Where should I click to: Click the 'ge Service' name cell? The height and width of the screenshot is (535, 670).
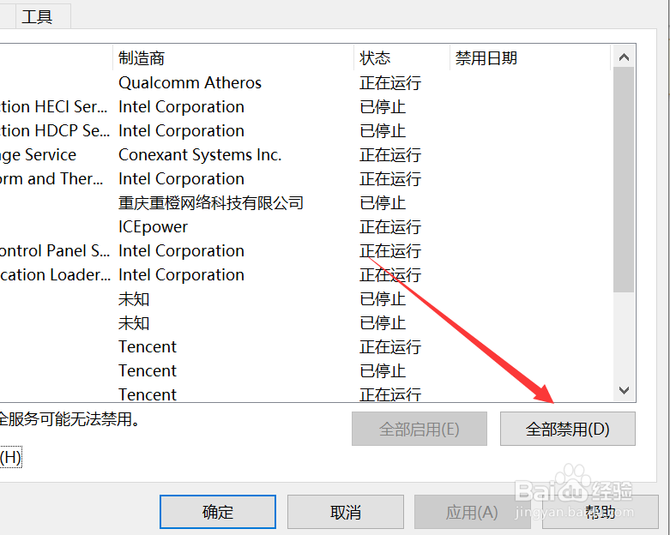38,155
